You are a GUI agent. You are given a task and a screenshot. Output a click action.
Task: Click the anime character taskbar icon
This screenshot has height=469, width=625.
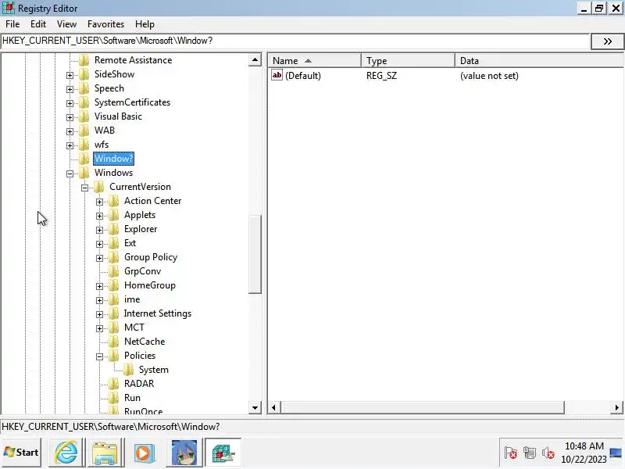pos(184,453)
